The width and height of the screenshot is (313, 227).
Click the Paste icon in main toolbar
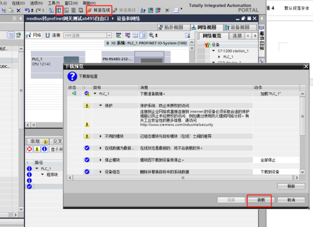pos(11,10)
